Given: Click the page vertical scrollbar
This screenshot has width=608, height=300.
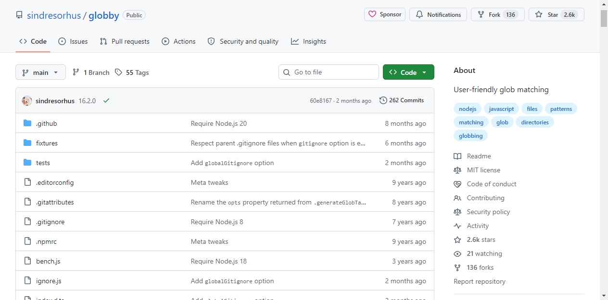Looking at the screenshot, I should (604, 150).
